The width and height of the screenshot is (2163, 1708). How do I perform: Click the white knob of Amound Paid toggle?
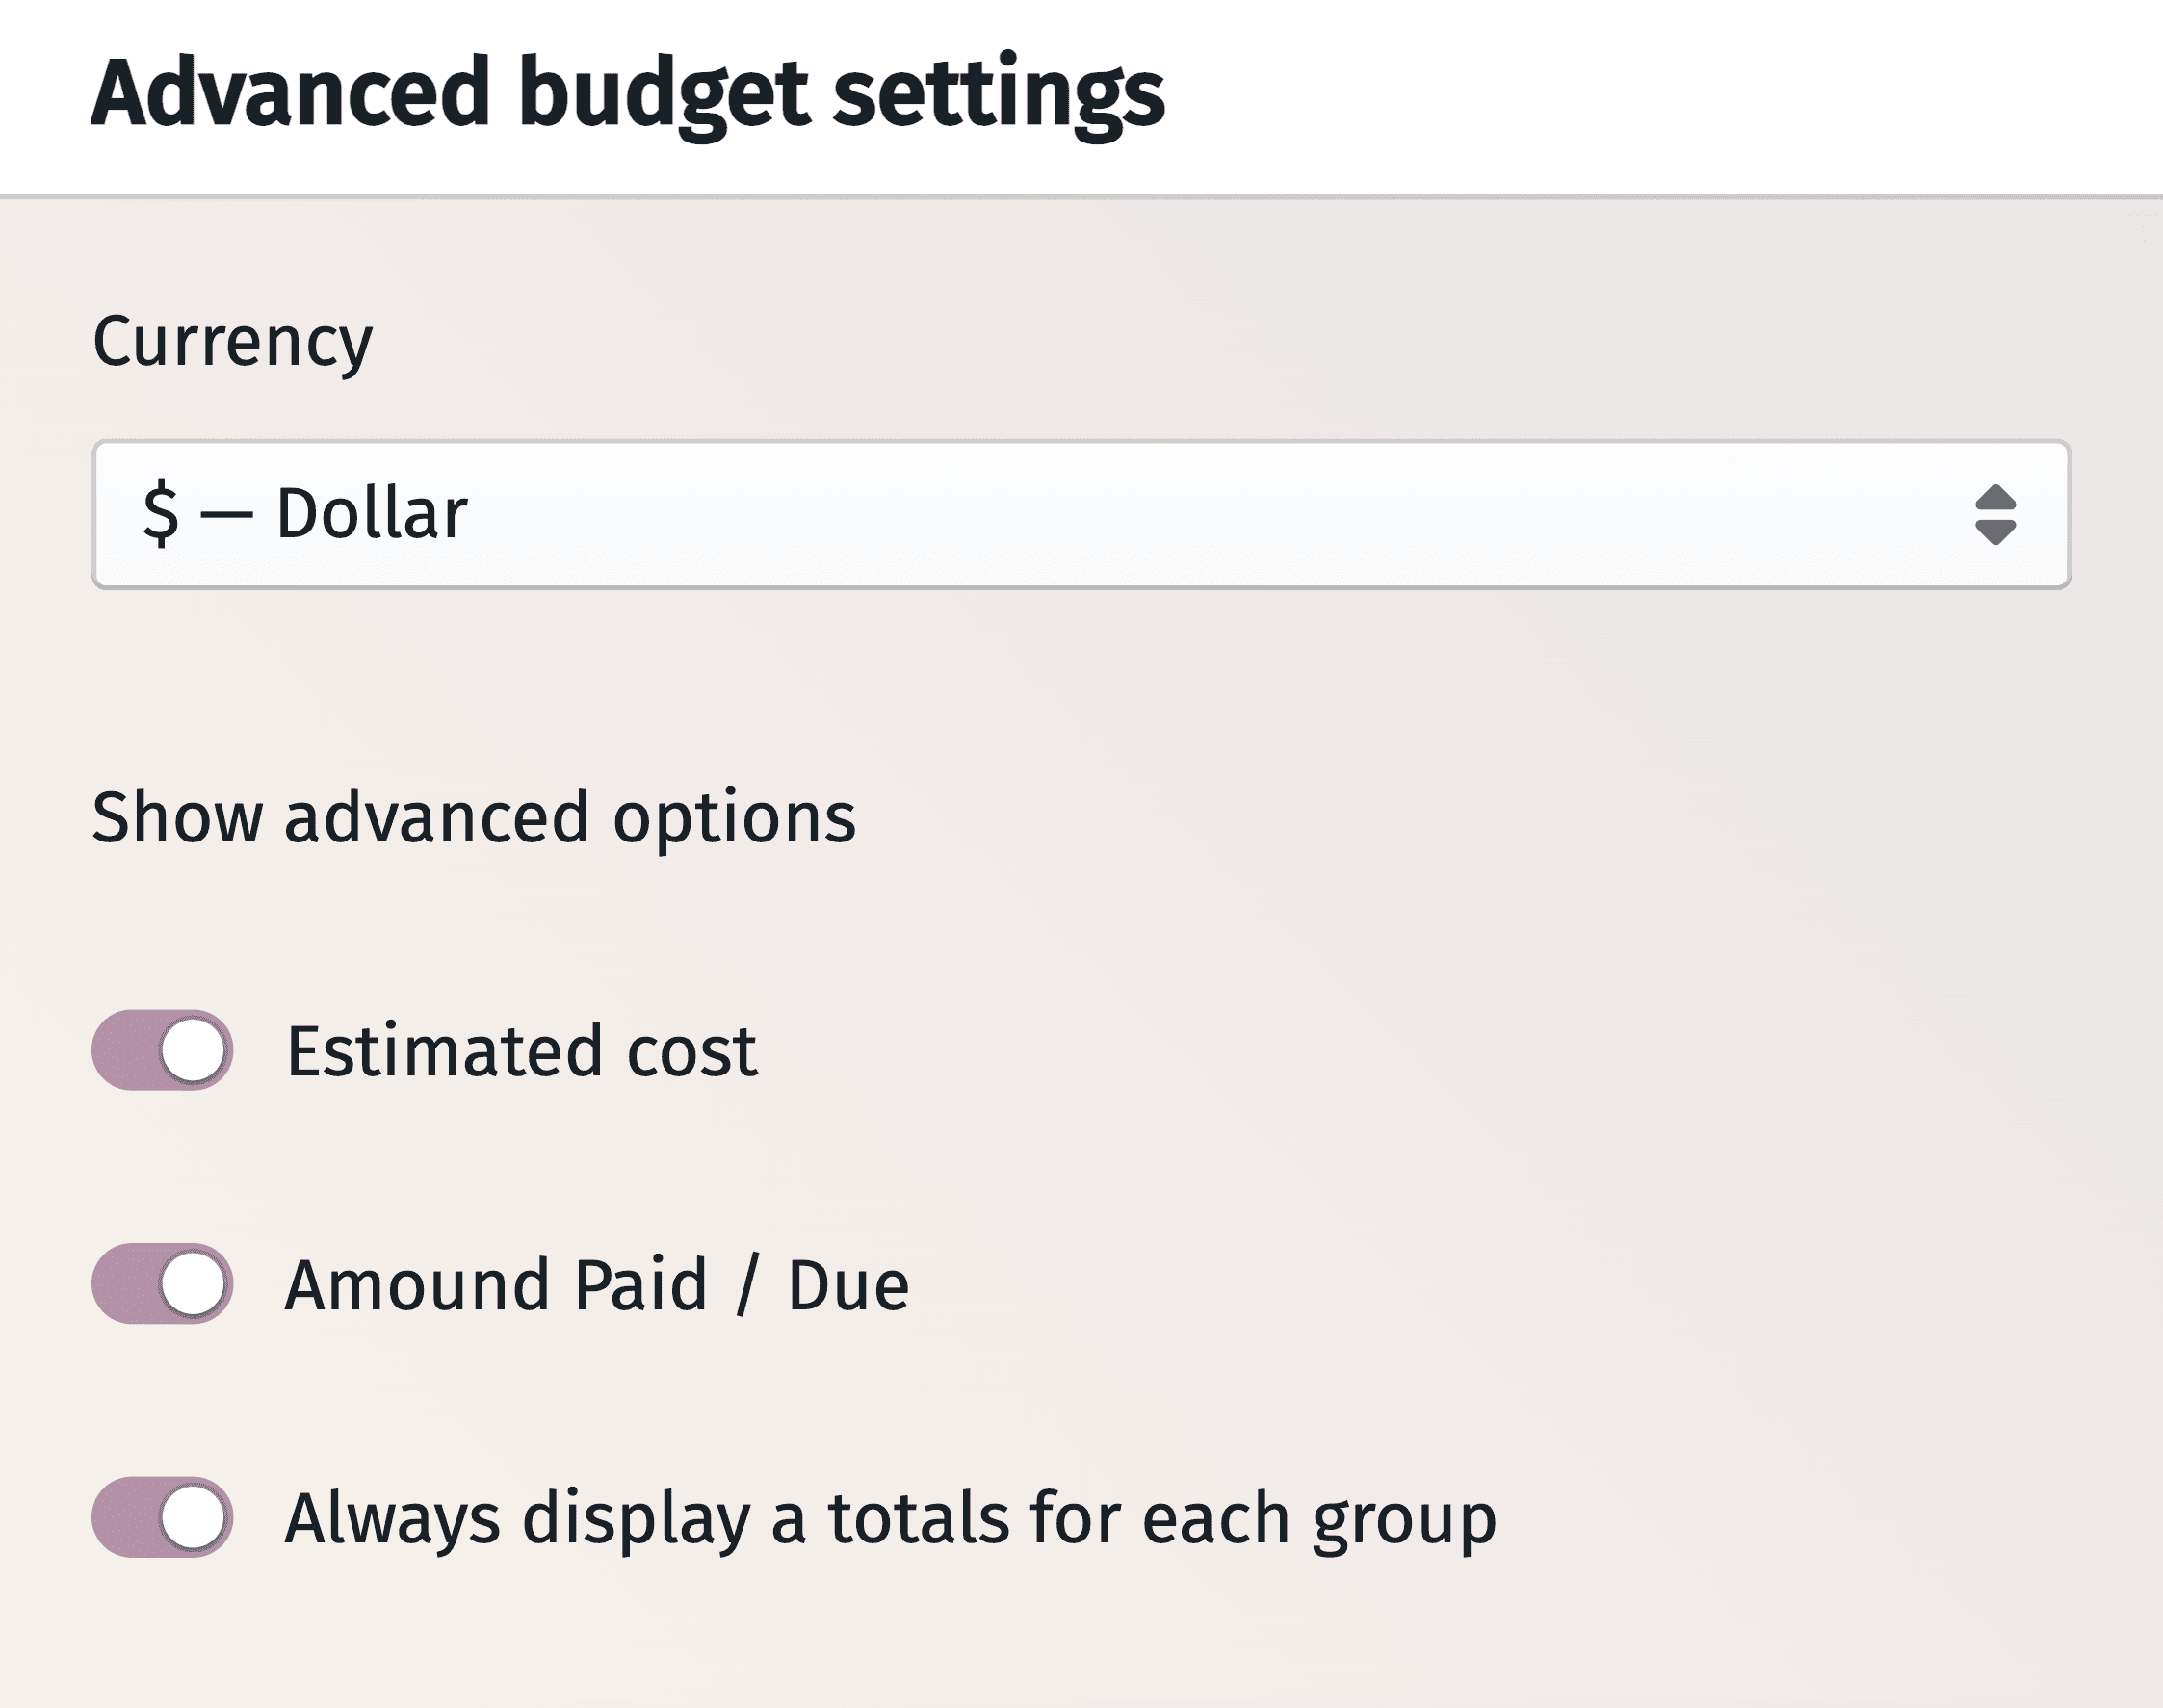(193, 1283)
